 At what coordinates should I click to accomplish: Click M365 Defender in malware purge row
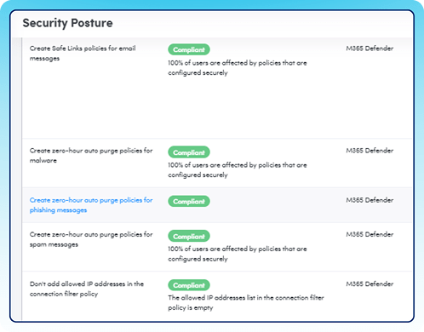pyautogui.click(x=370, y=151)
